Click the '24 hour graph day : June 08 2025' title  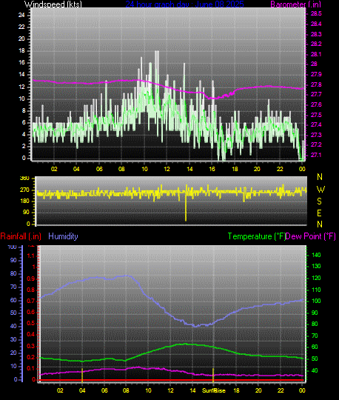184,4
